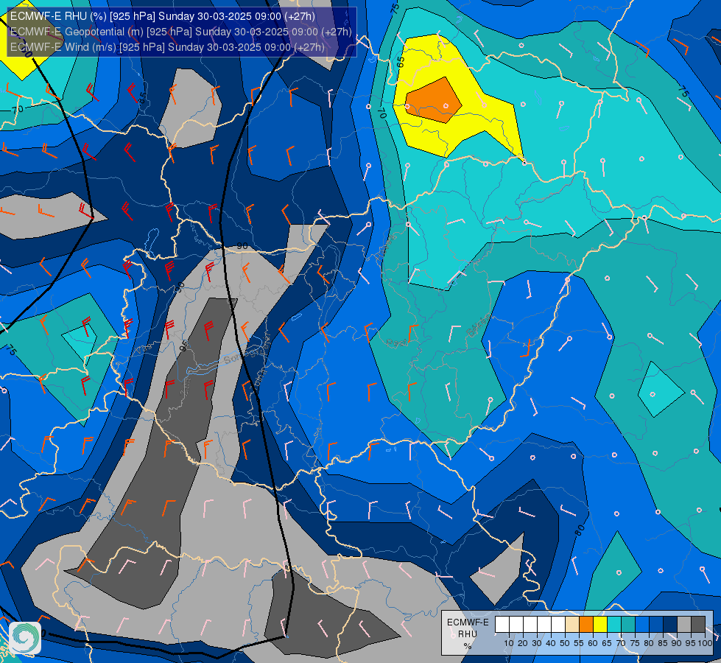Pick the orange 55-60% legend swatch

click(585, 625)
